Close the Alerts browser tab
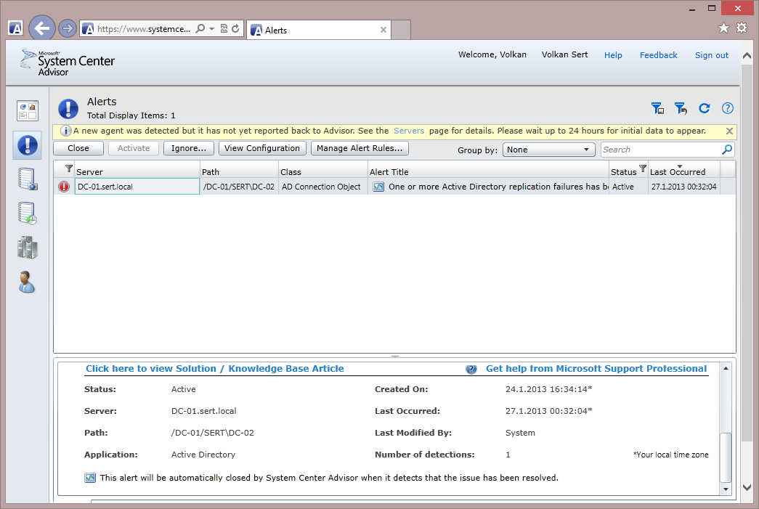The height and width of the screenshot is (509, 759). (383, 30)
